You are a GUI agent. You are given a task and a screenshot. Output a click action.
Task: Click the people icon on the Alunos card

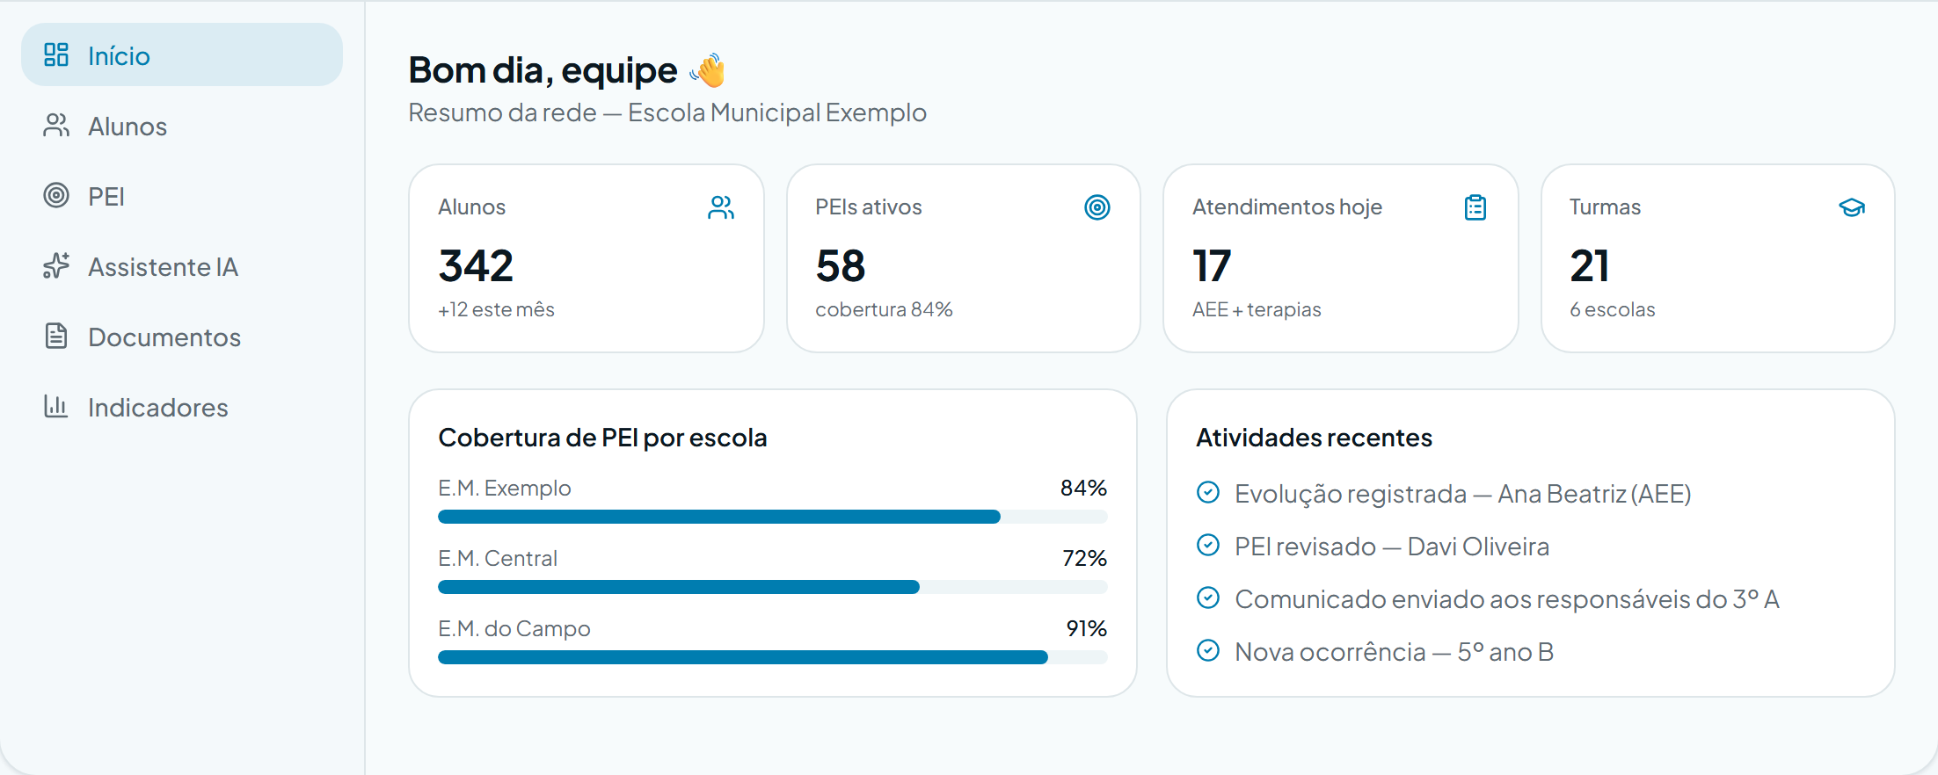point(721,207)
